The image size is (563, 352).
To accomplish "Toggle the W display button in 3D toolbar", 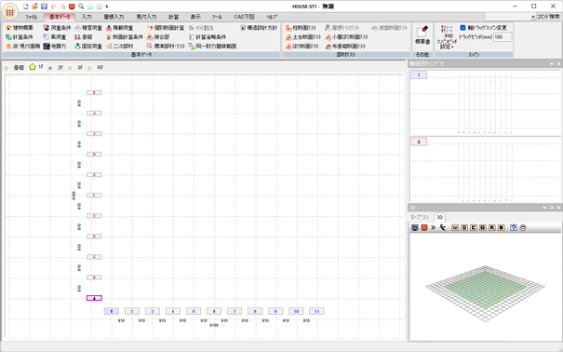I will tap(455, 228).
